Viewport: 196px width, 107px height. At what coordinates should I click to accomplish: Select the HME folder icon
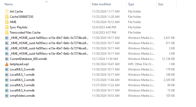click(x=7, y=22)
